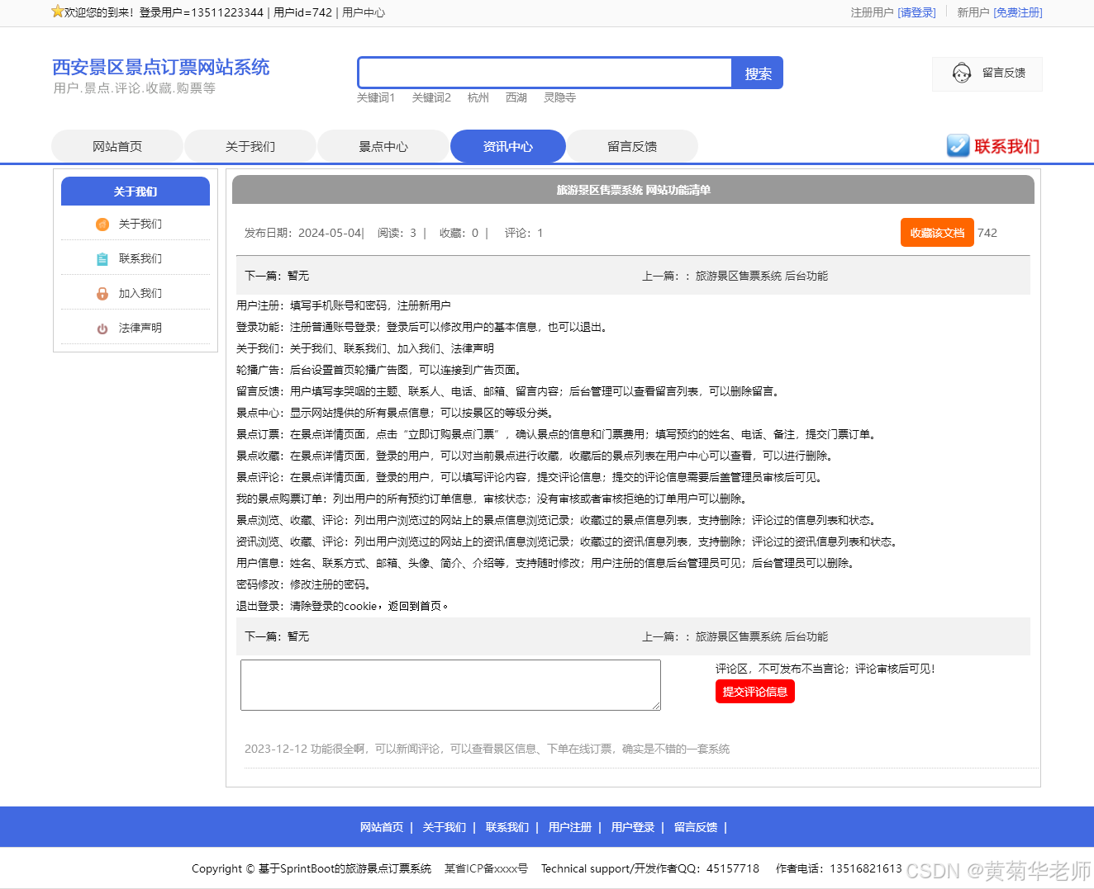Click the yellow star in the welcome bar

tap(56, 10)
